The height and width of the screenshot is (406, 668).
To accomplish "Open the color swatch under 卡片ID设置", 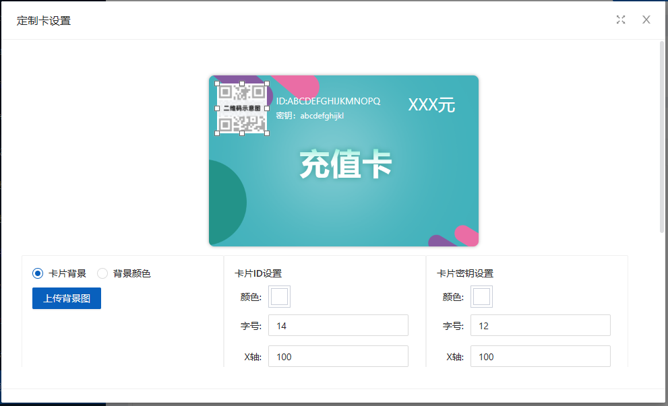I will (279, 297).
